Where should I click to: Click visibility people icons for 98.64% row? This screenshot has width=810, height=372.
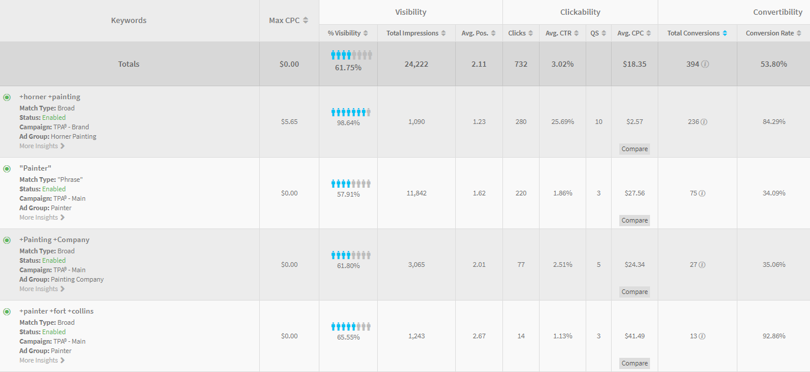[x=351, y=112]
